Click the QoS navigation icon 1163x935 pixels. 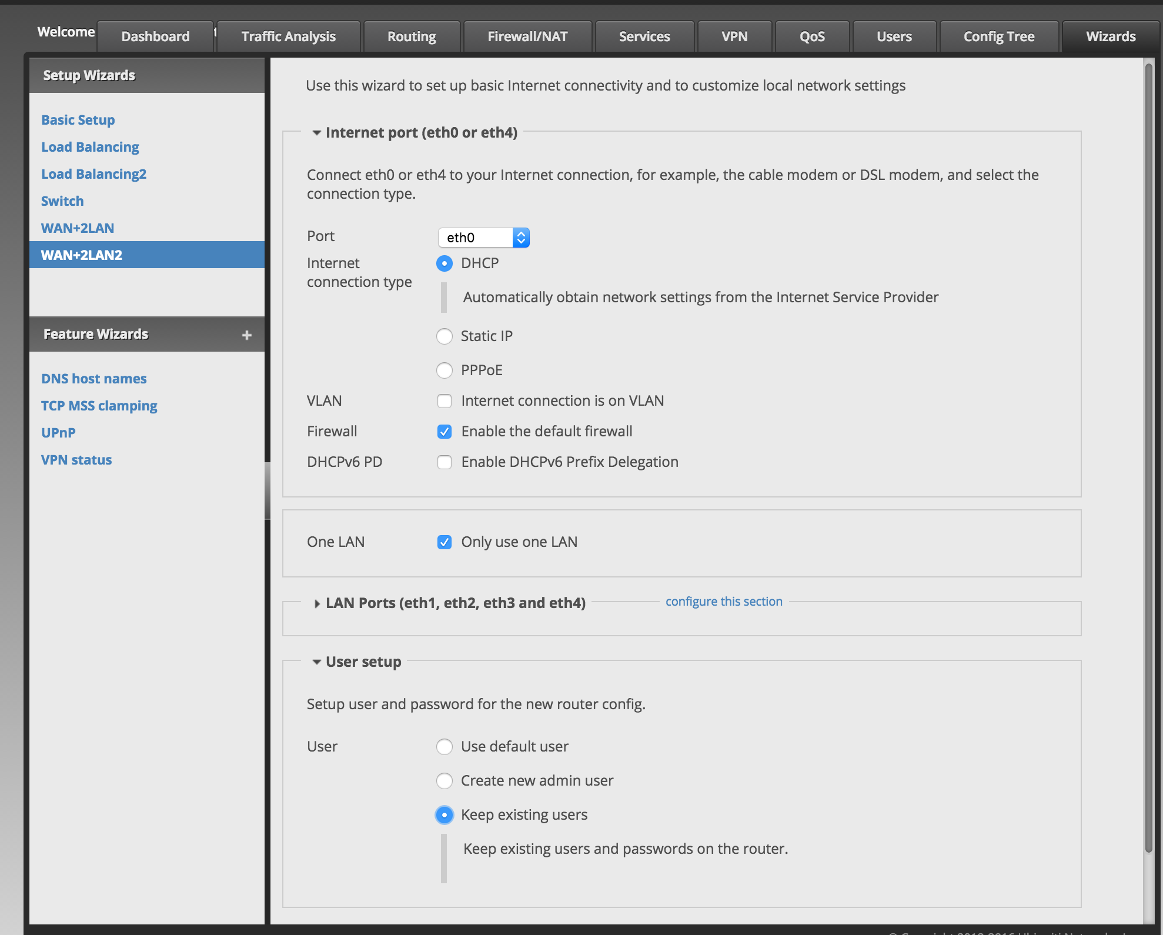[x=813, y=36]
